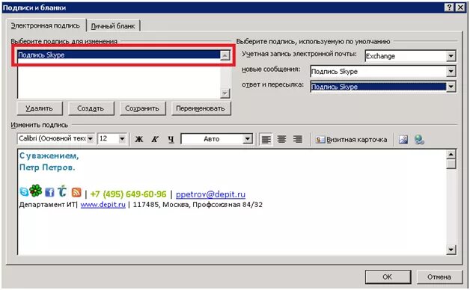470x290 pixels.
Task: Click the signature editor scroll up arrow
Action: tap(451, 155)
